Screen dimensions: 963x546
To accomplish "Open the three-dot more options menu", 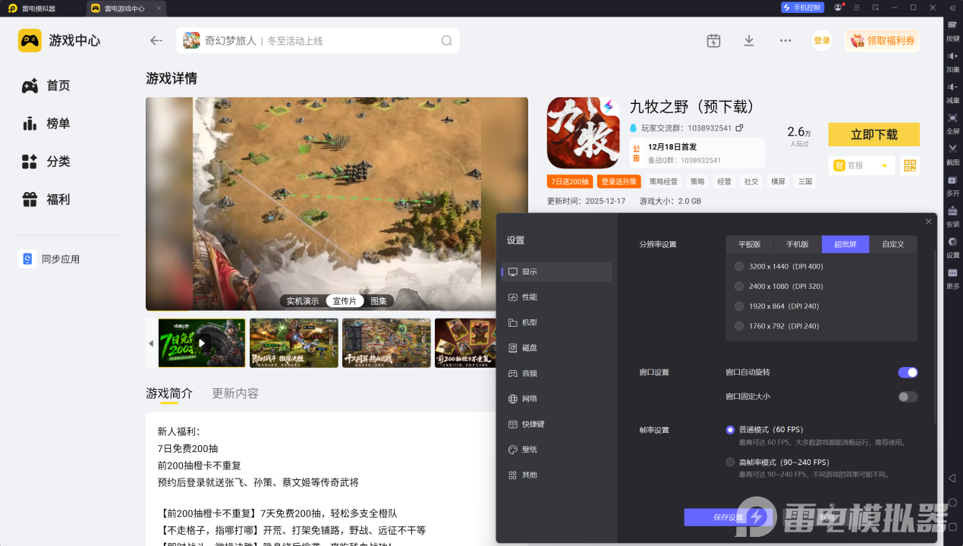I will (x=785, y=41).
